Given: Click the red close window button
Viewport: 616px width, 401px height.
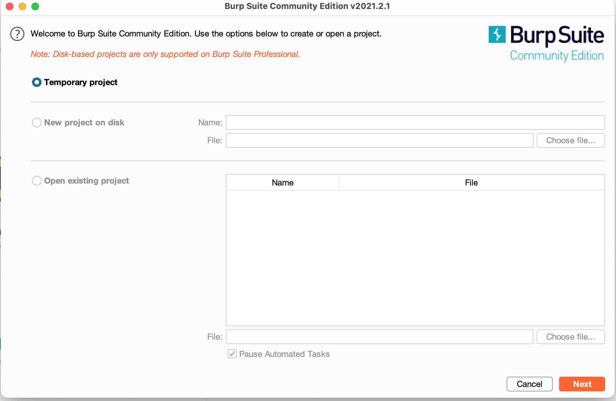Looking at the screenshot, I should (x=10, y=6).
